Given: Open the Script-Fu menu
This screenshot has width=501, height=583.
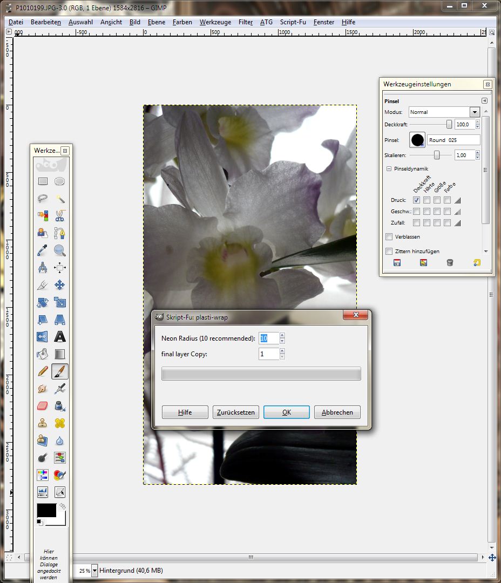Looking at the screenshot, I should click(293, 22).
